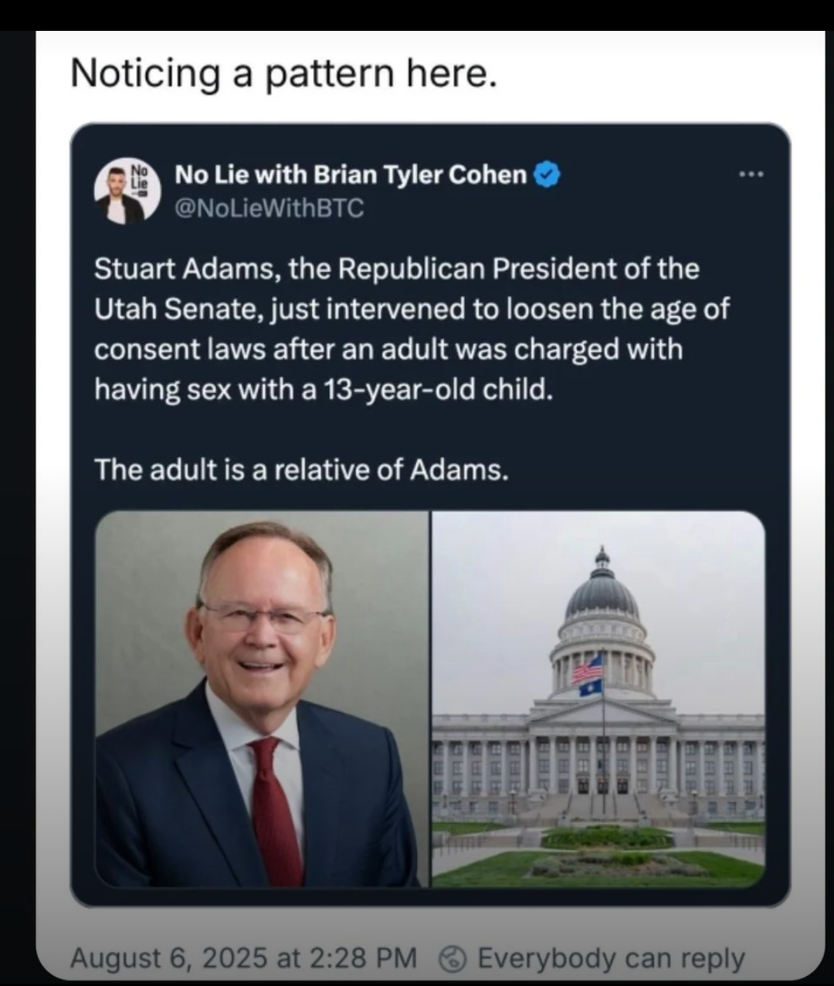
Task: Click the blue verified checkmark badge
Action: (x=548, y=175)
